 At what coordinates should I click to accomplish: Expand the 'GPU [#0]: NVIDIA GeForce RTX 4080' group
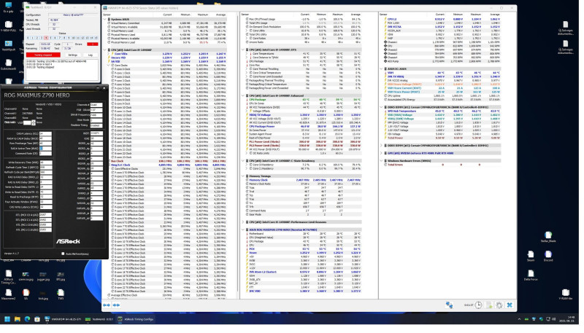pyautogui.click(x=381, y=153)
